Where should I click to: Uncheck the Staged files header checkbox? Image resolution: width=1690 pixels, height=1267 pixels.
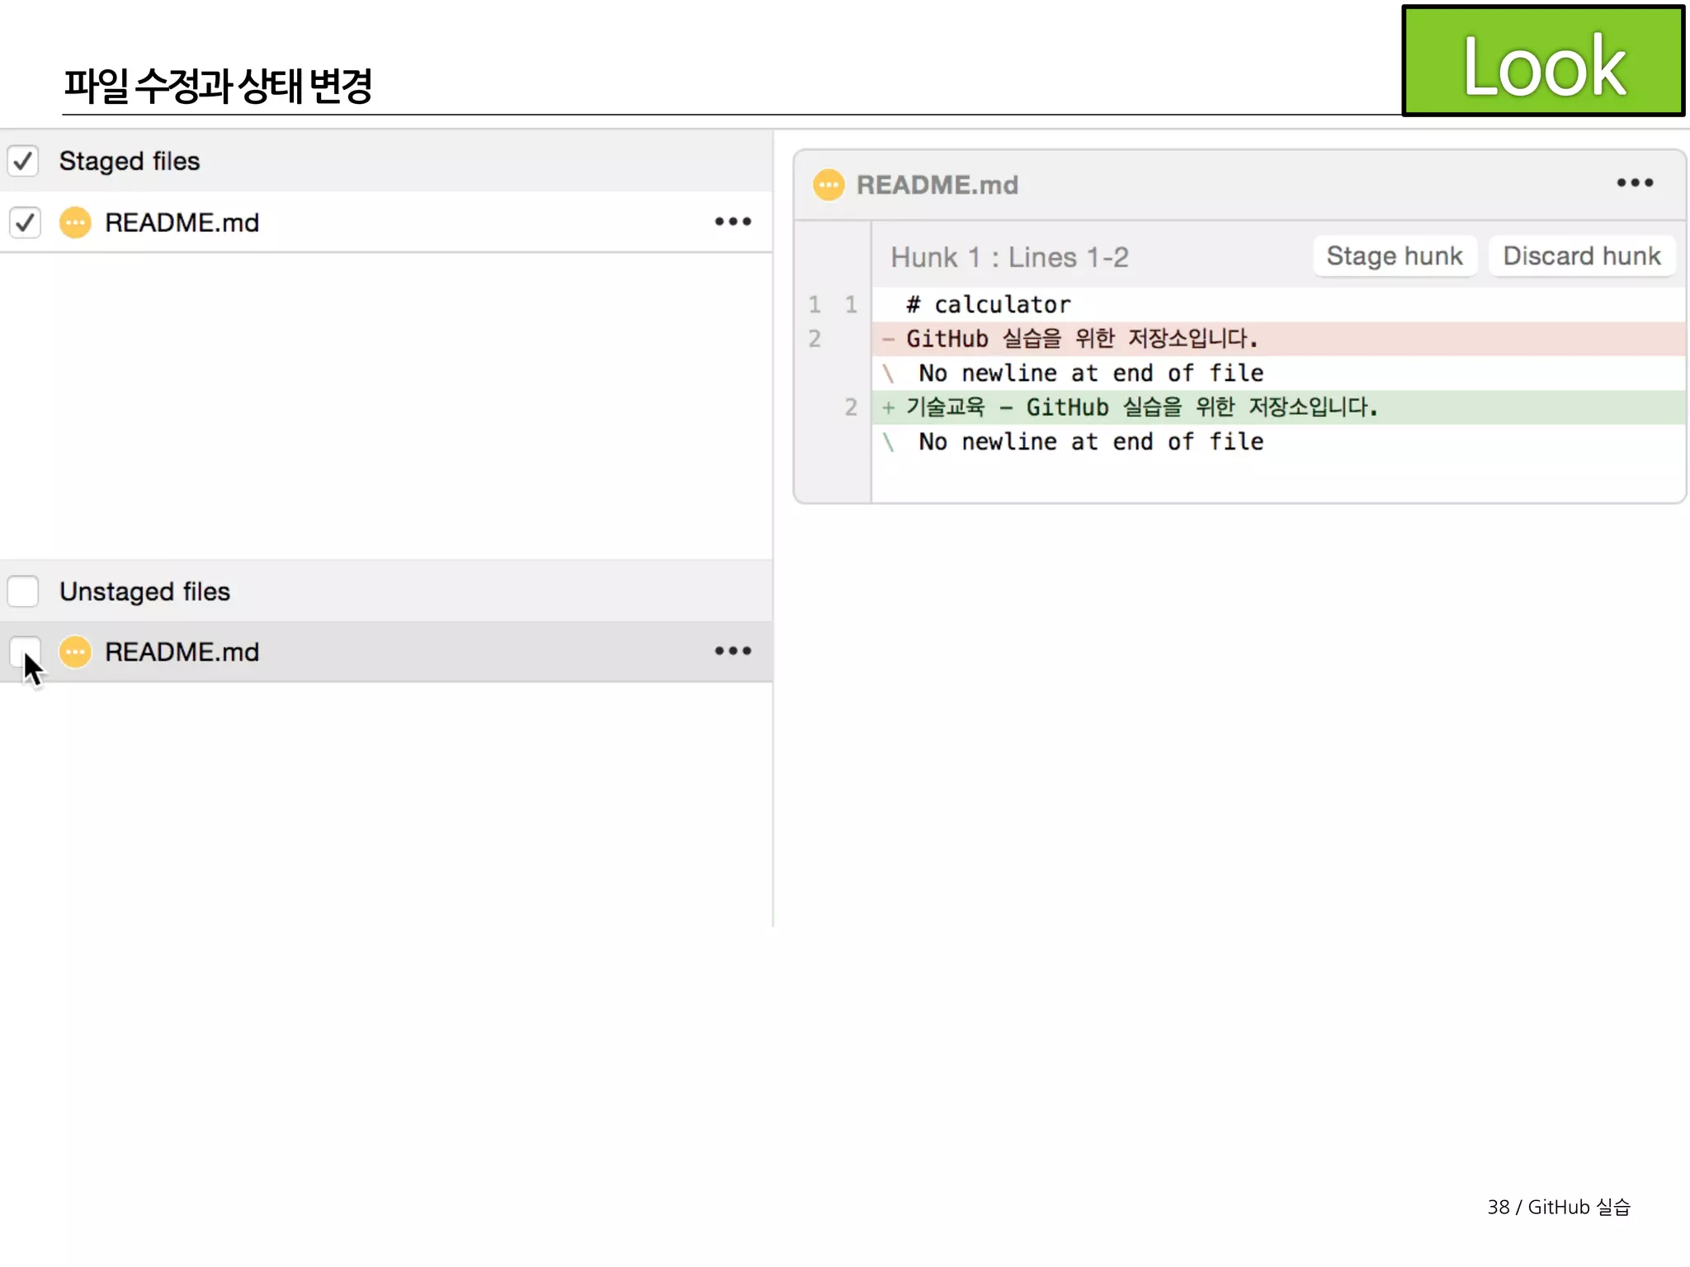coord(23,161)
